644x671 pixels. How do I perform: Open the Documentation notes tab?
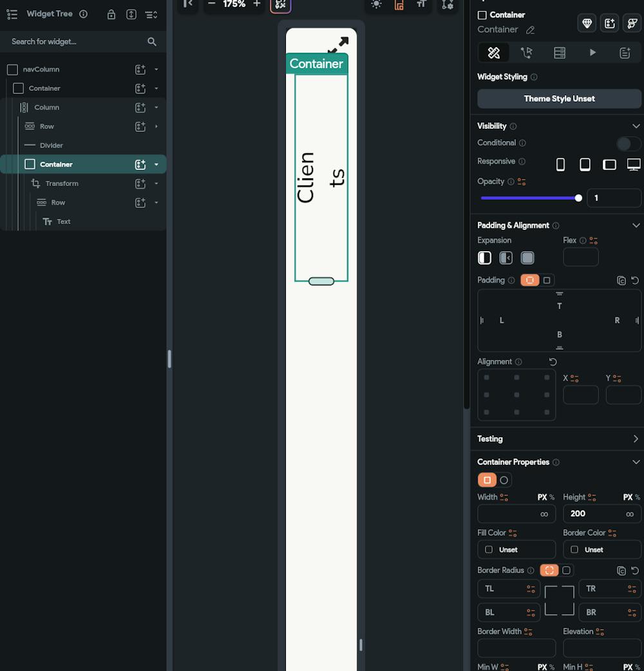coord(625,53)
